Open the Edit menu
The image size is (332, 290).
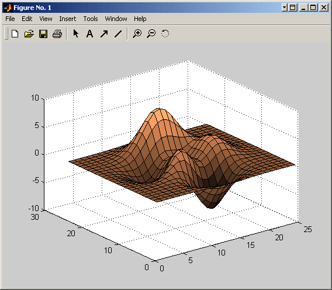[27, 19]
